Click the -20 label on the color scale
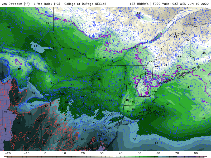211x158 pixels. 8,153
